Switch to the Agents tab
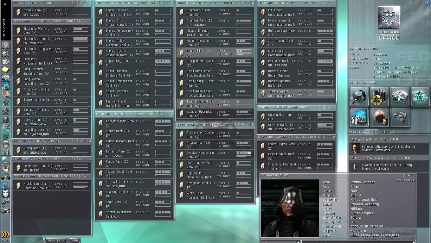This screenshot has width=431, height=243. [x=371, y=132]
